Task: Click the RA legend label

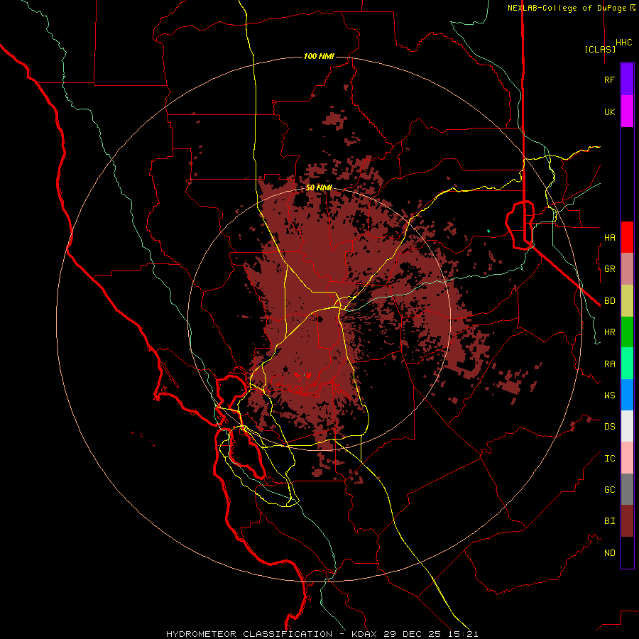Action: (609, 364)
